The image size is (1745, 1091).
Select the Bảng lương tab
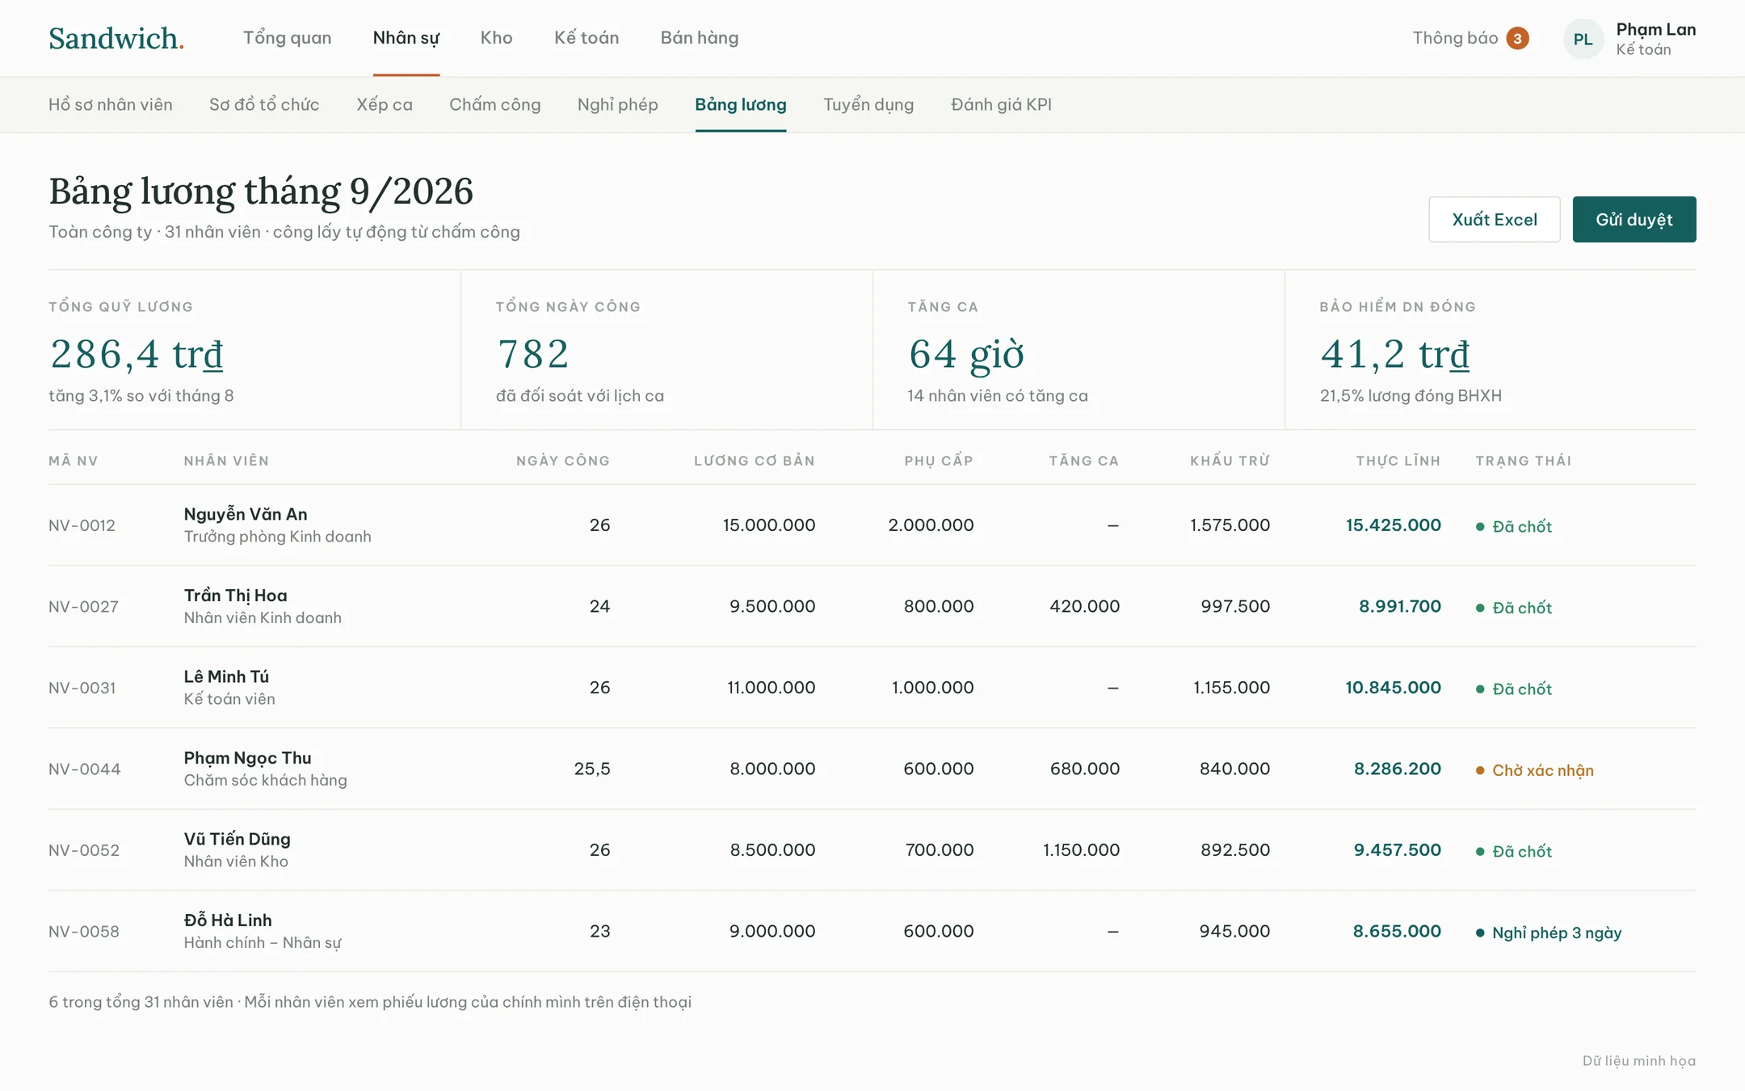click(x=741, y=104)
